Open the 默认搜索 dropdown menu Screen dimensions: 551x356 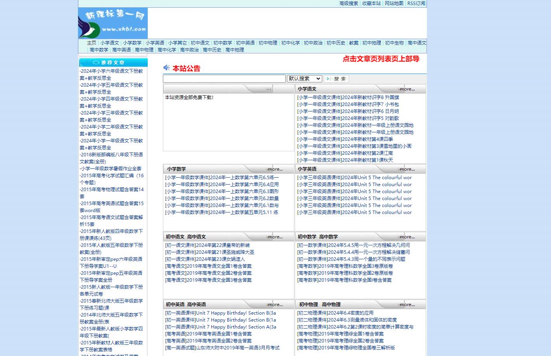coord(304,79)
